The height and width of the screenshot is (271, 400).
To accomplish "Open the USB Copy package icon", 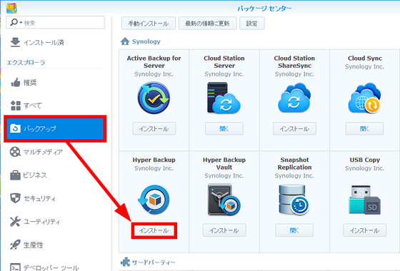I will tap(364, 200).
